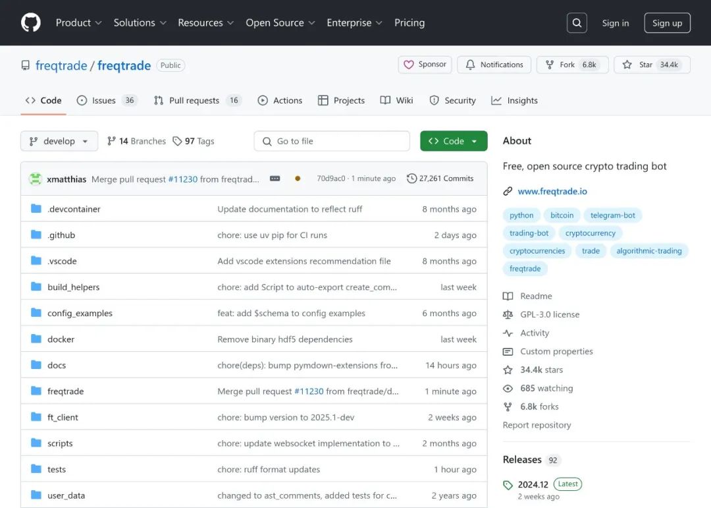This screenshot has height=508, width=711.
Task: Open the tests folder
Action: 57,469
